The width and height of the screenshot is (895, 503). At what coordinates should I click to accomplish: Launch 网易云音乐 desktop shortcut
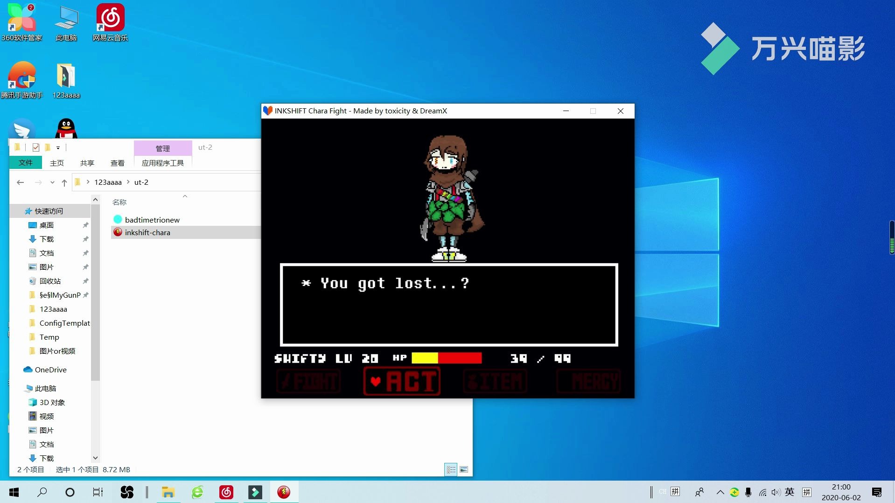[x=110, y=22]
